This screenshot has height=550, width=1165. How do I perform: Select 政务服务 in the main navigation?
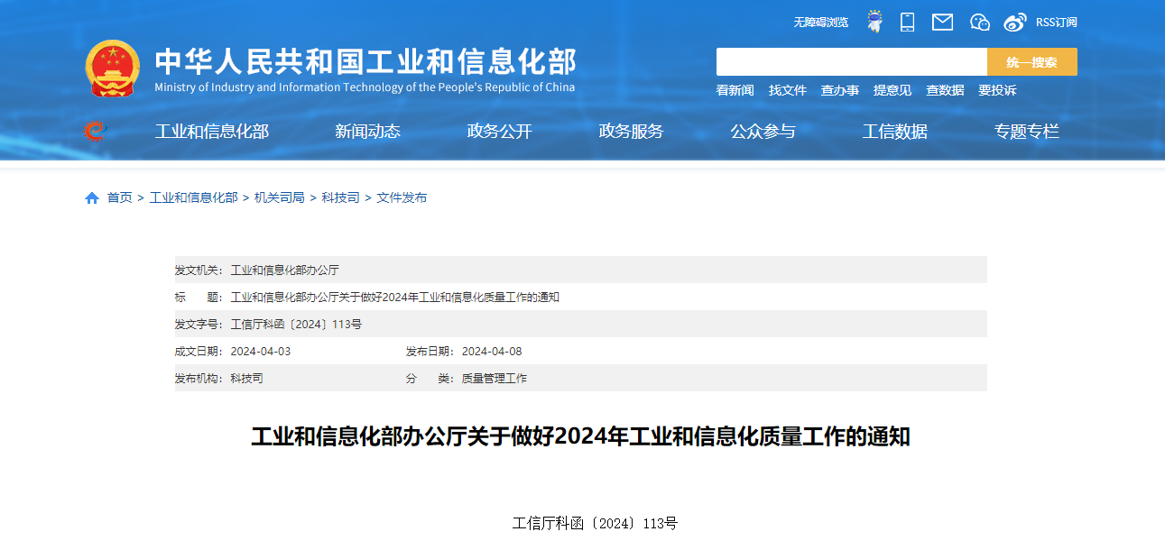631,132
